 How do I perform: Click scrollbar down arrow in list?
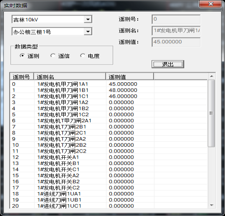pos(212,205)
